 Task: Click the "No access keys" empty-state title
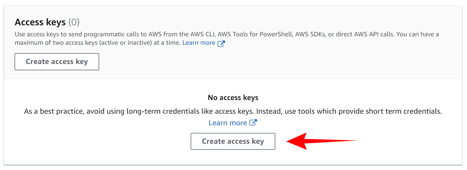(233, 98)
